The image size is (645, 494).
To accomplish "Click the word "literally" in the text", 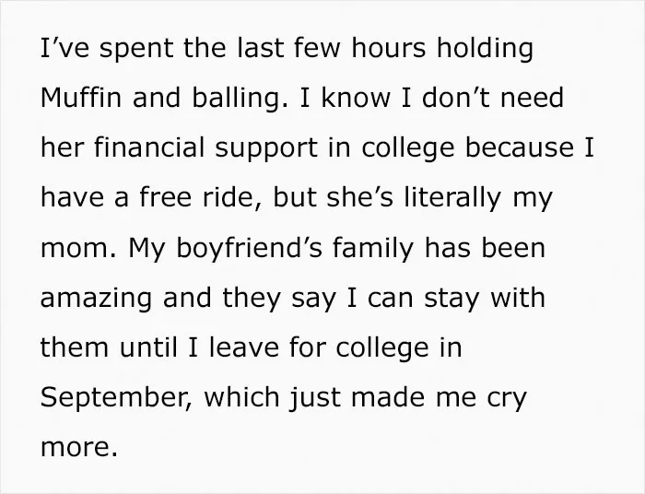I will (452, 199).
